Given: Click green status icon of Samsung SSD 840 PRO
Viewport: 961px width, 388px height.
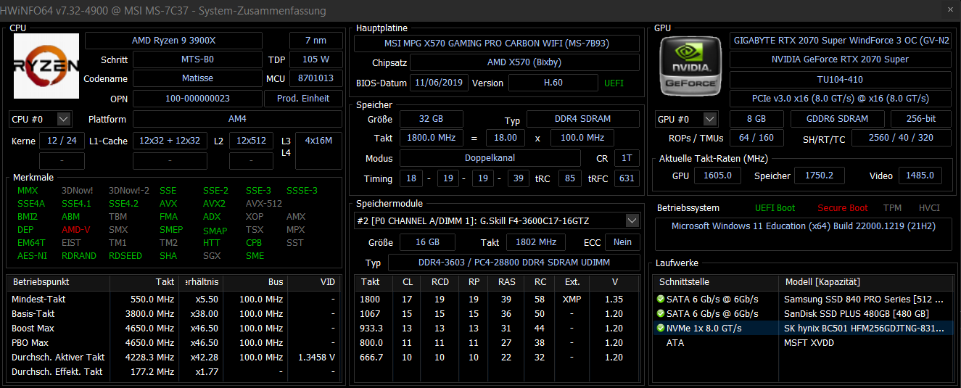Looking at the screenshot, I should tap(660, 299).
